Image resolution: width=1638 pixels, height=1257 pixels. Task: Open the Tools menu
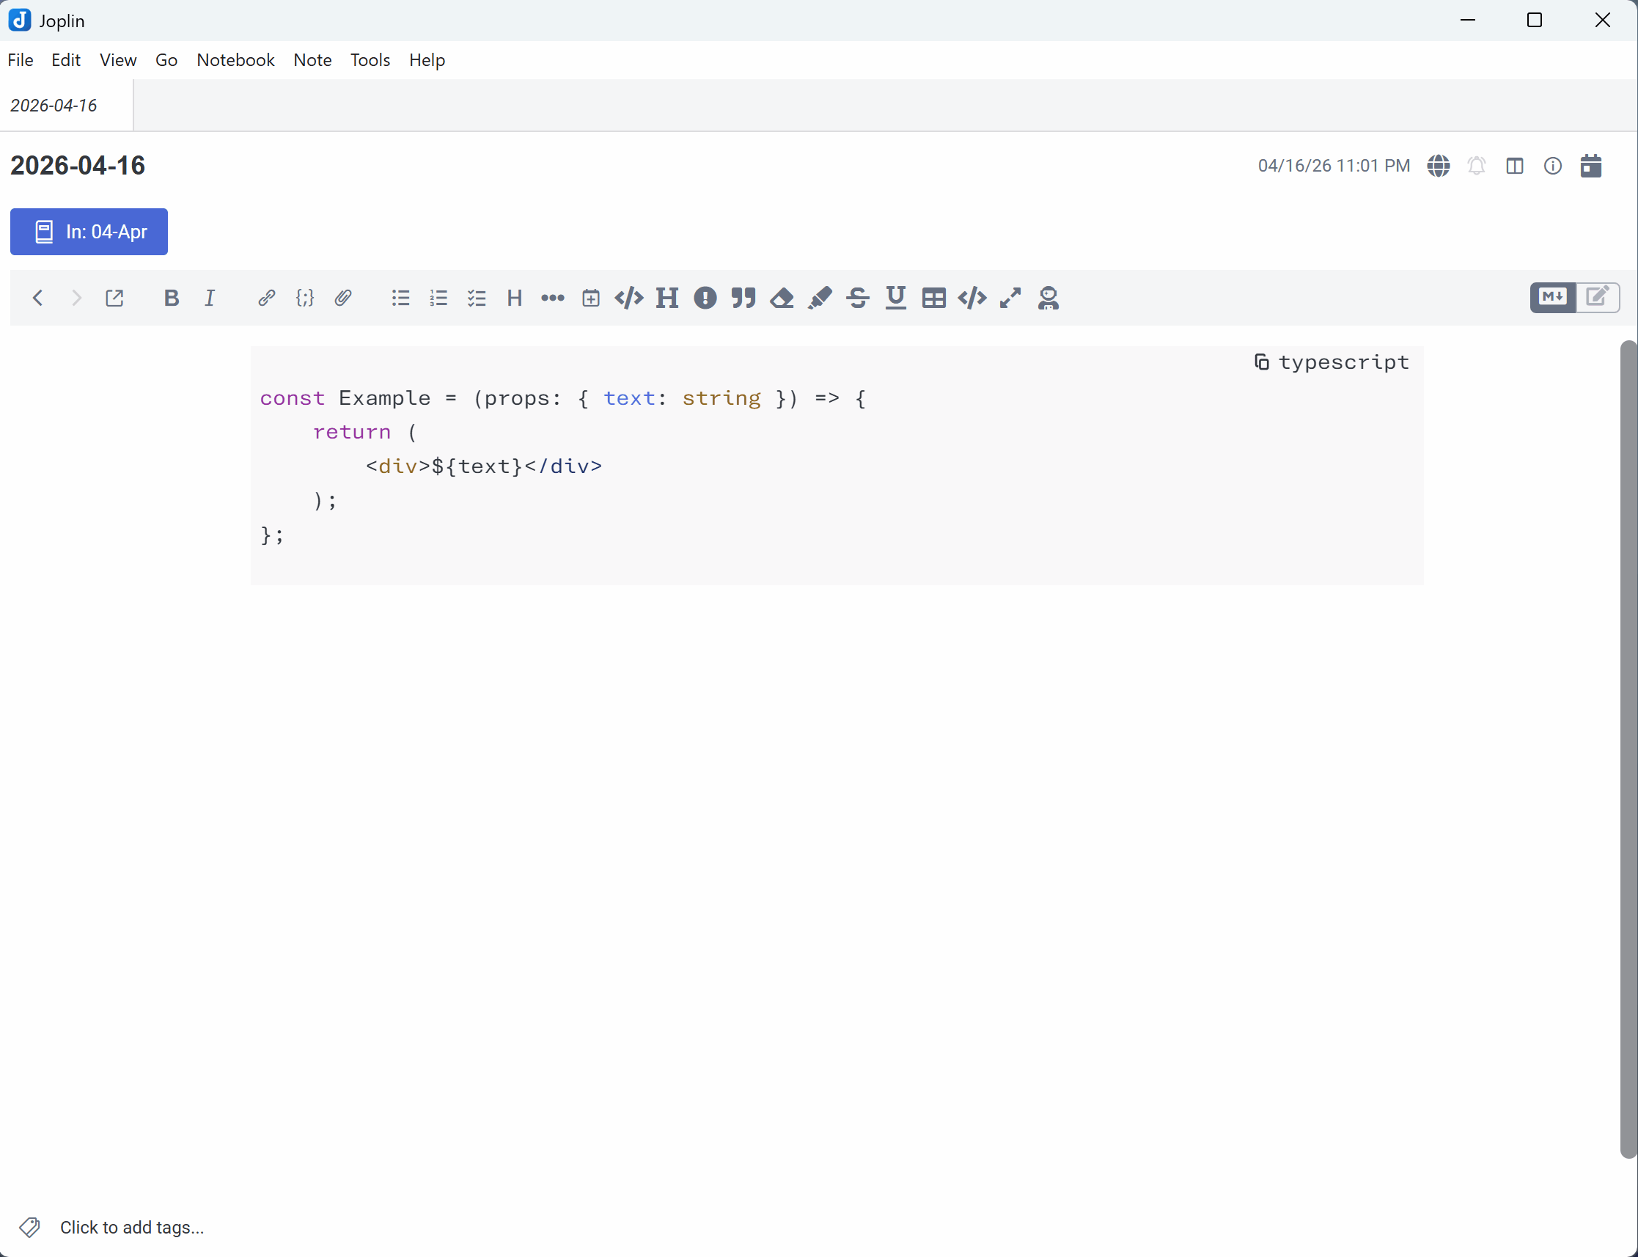tap(370, 60)
